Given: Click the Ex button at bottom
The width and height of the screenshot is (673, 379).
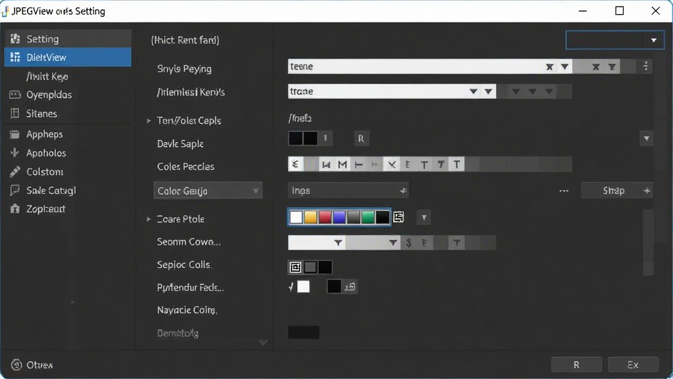Looking at the screenshot, I should pyautogui.click(x=633, y=365).
